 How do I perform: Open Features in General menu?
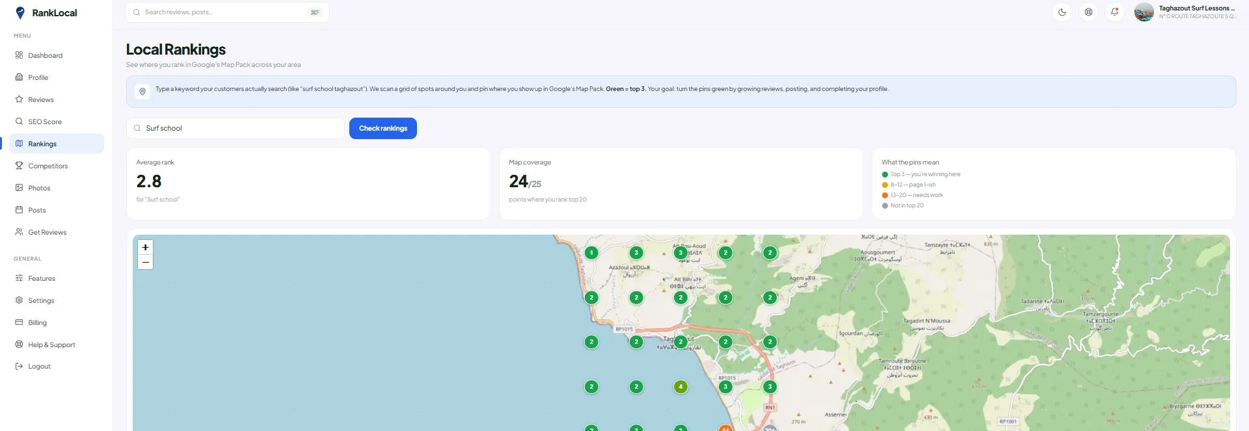(x=57, y=278)
